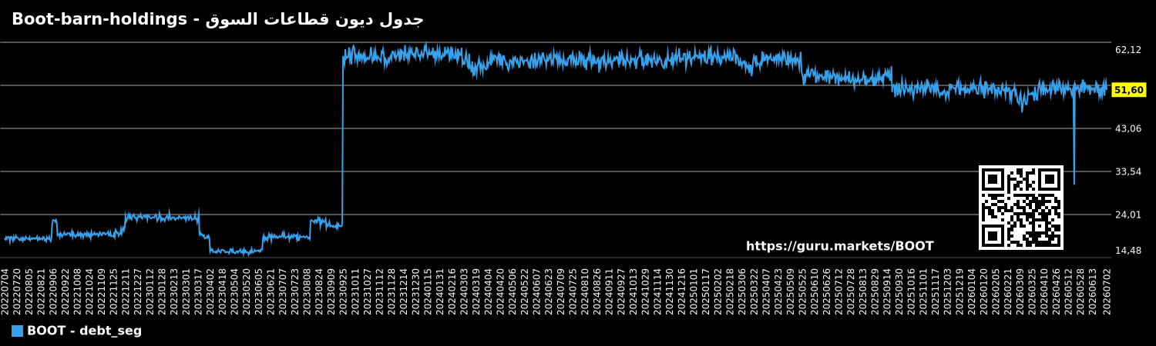Click the QR code image

pyautogui.click(x=1021, y=208)
